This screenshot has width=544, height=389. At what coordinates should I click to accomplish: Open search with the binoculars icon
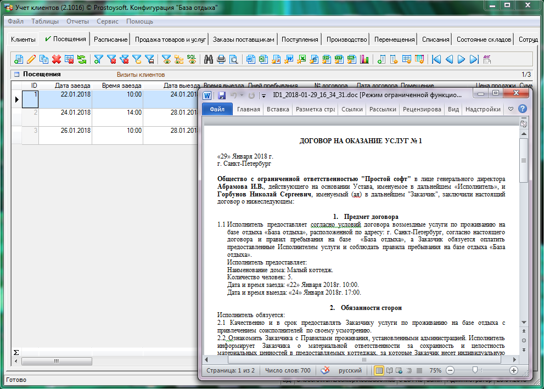pyautogui.click(x=209, y=59)
